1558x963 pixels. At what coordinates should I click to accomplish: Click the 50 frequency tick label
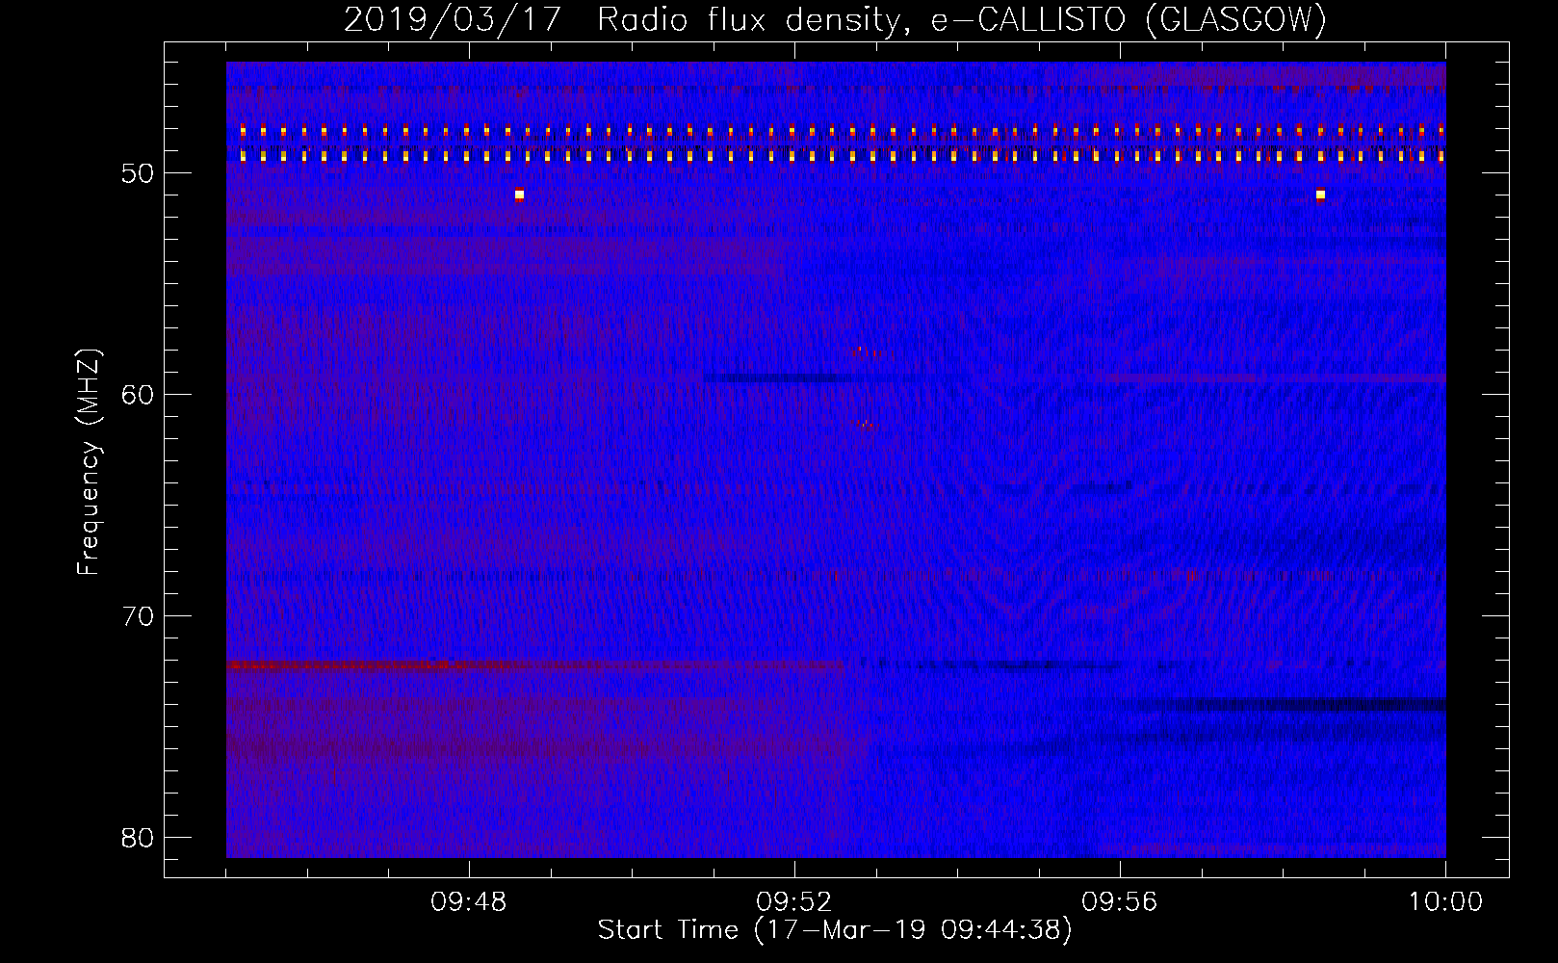click(139, 173)
